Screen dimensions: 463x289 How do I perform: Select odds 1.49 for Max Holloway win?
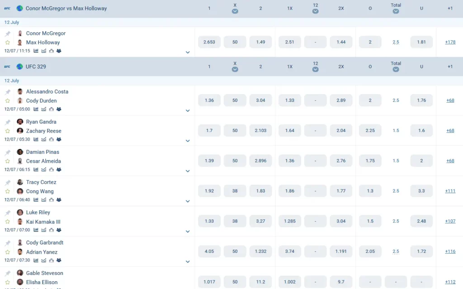(x=260, y=42)
